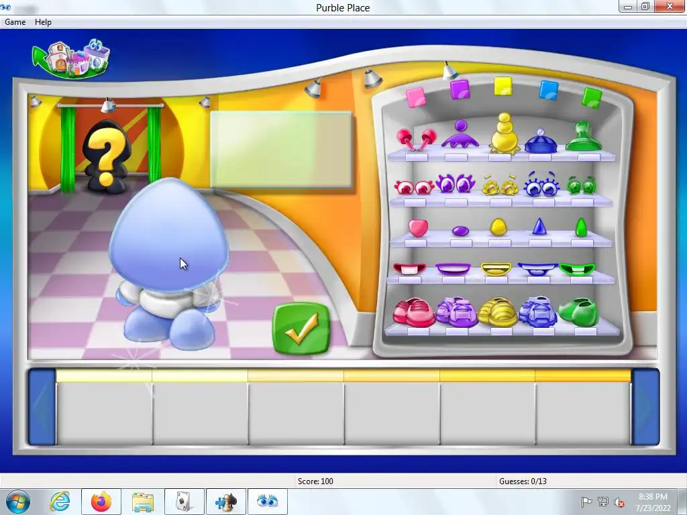Image resolution: width=687 pixels, height=515 pixels.
Task: Choose the yellow sleepy eyes
Action: coord(500,185)
